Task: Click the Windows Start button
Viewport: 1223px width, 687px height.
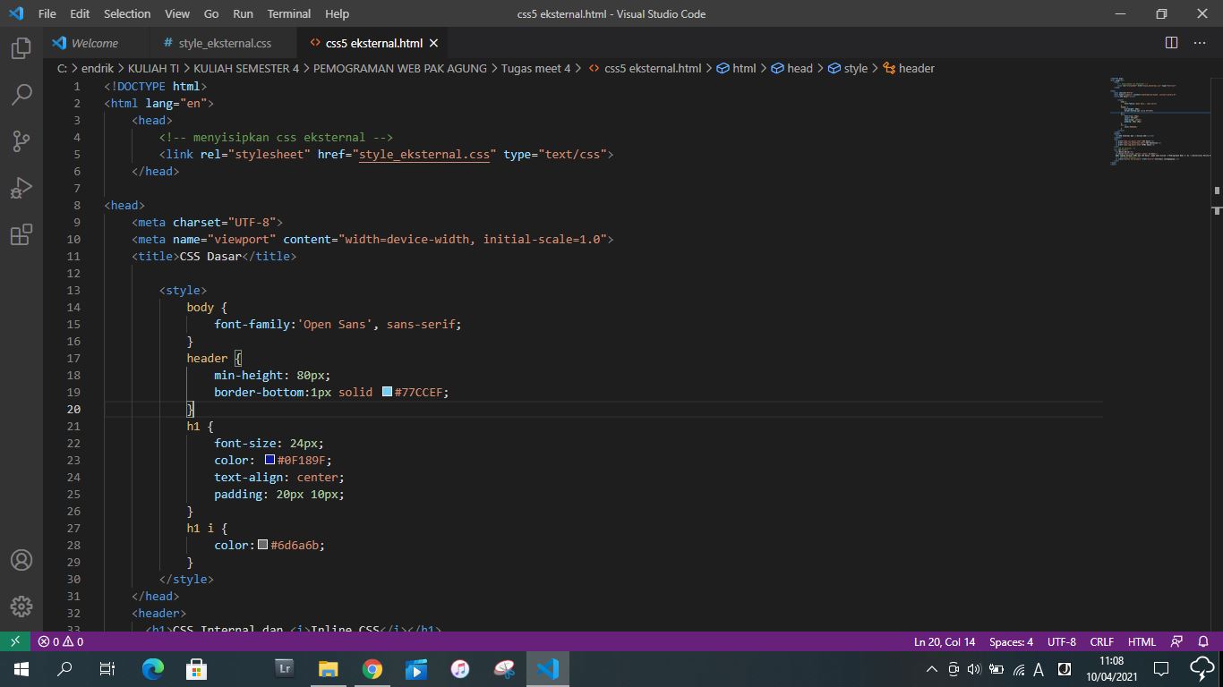Action: [x=21, y=669]
